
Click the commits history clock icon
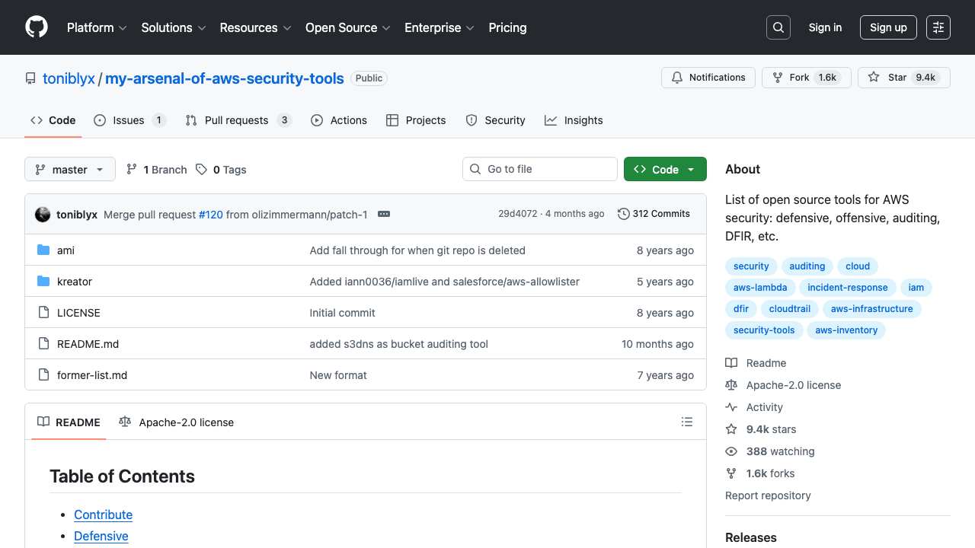[x=624, y=214]
